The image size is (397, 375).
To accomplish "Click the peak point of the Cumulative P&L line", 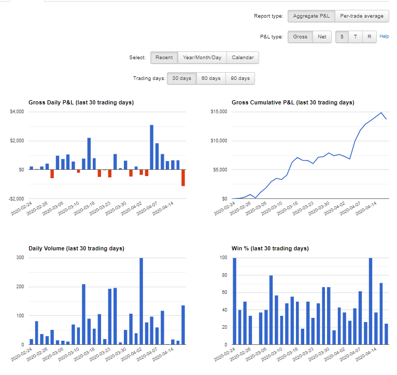I will click(x=381, y=113).
